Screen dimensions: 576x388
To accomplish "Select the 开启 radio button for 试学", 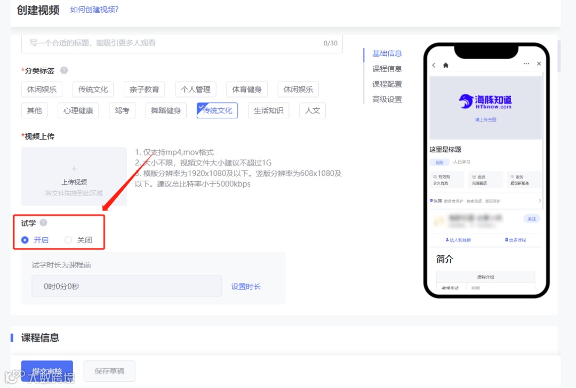I will coord(25,240).
